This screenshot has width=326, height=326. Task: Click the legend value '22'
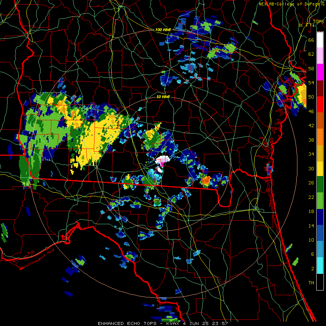click(311, 197)
